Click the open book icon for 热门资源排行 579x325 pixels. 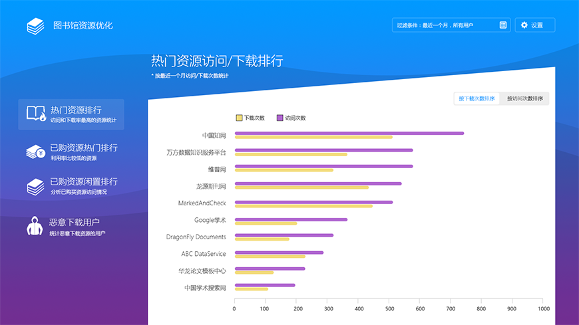[x=36, y=114]
